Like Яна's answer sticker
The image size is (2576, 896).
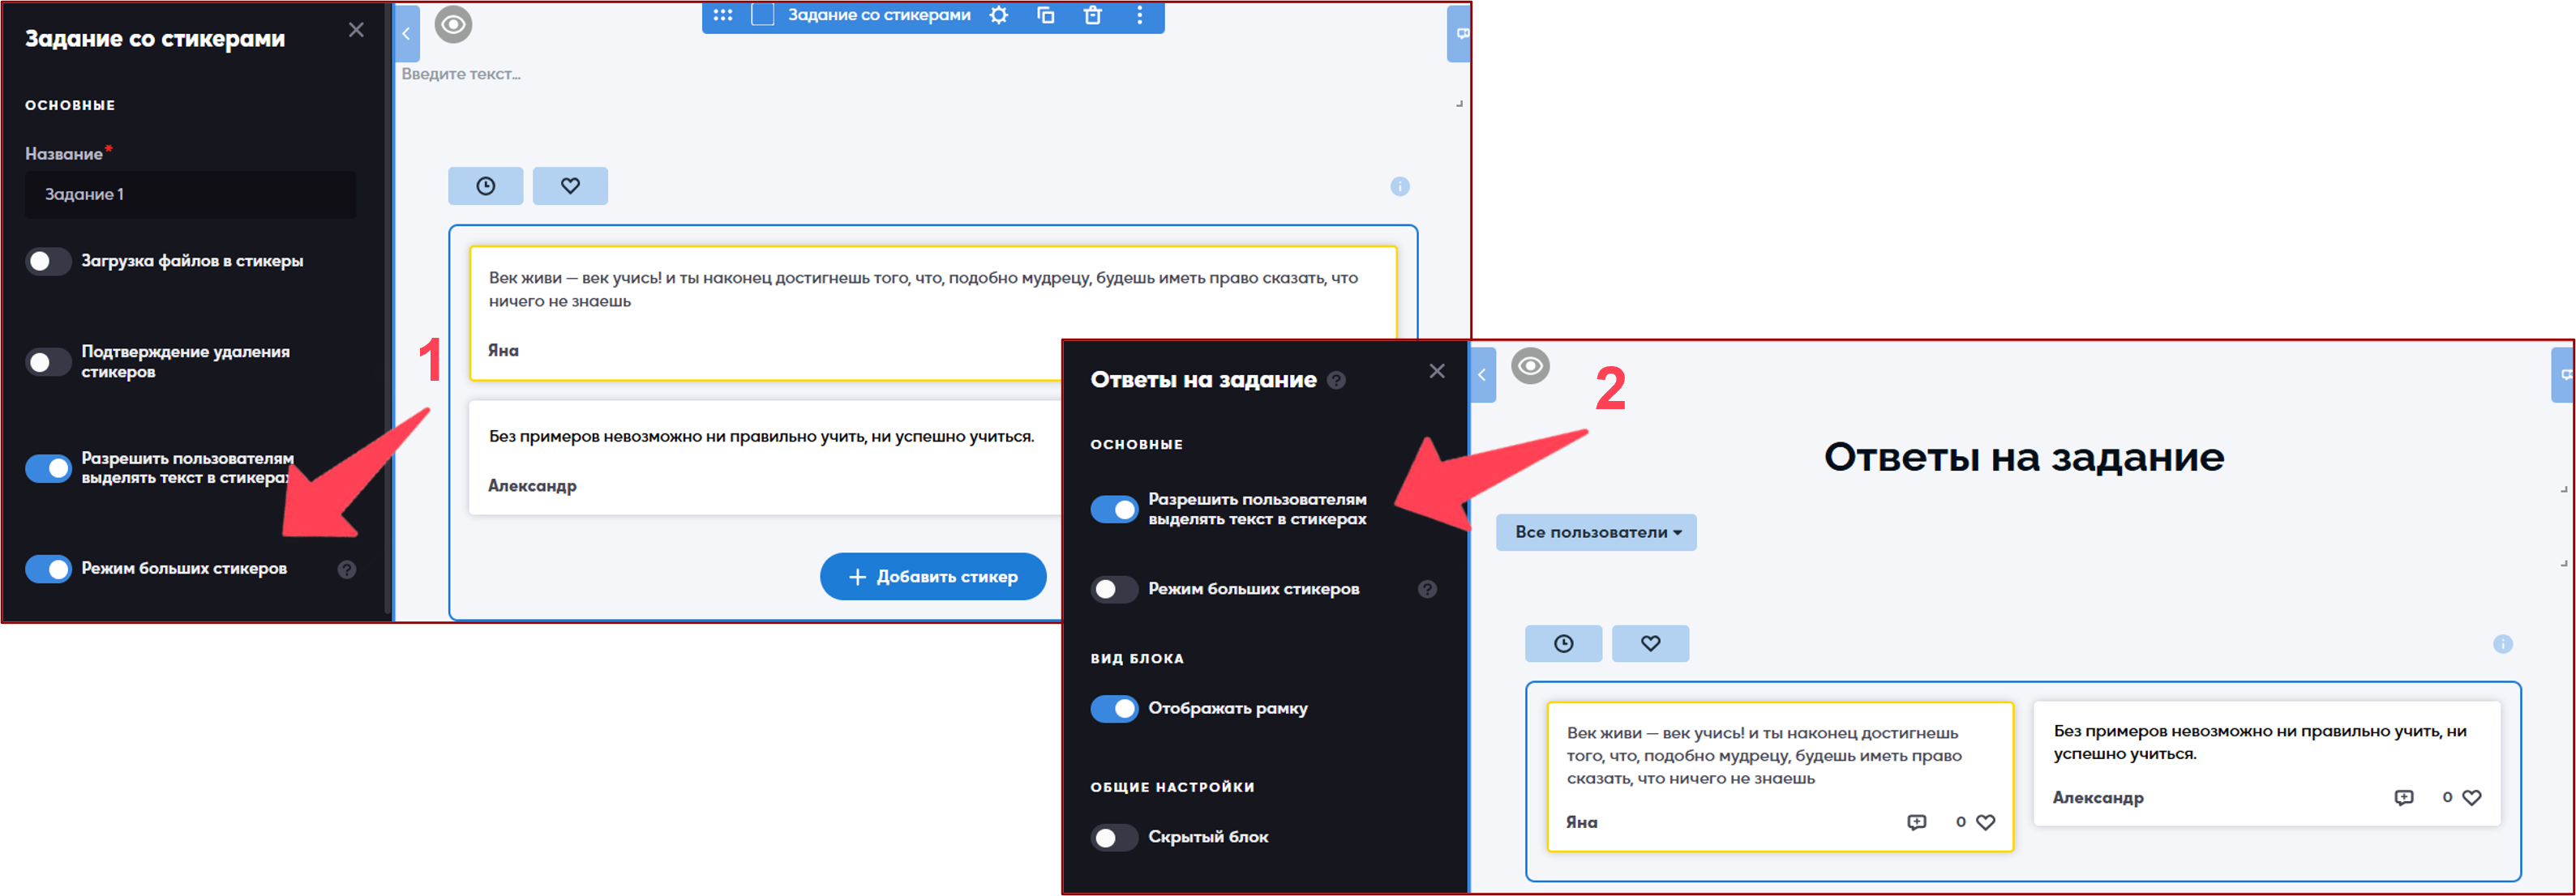[1986, 822]
